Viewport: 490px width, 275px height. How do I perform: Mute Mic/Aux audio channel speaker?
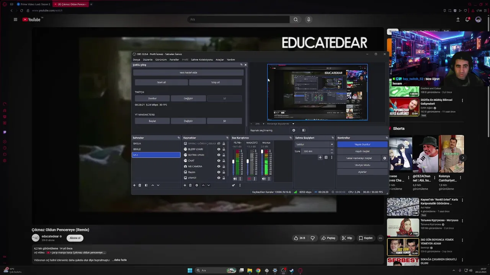tap(263, 179)
